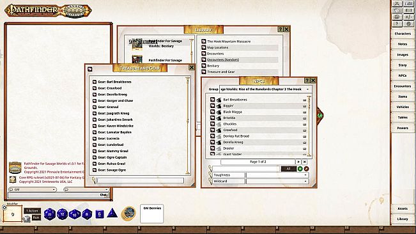Click the NPCs list scrollbar
The height and width of the screenshot is (234, 416).
[309, 126]
